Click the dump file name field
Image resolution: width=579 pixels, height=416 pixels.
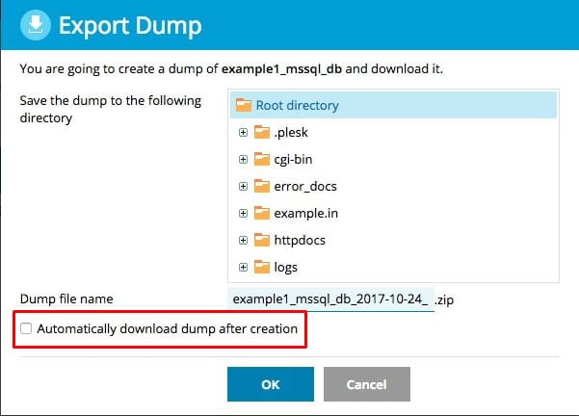[331, 299]
